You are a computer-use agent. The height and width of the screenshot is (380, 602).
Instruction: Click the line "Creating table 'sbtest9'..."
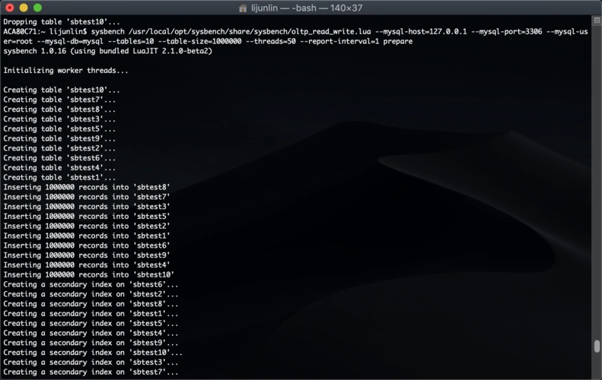tap(59, 138)
